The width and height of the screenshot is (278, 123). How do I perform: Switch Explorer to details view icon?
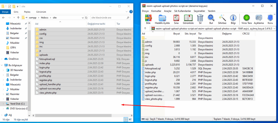tap(126, 119)
